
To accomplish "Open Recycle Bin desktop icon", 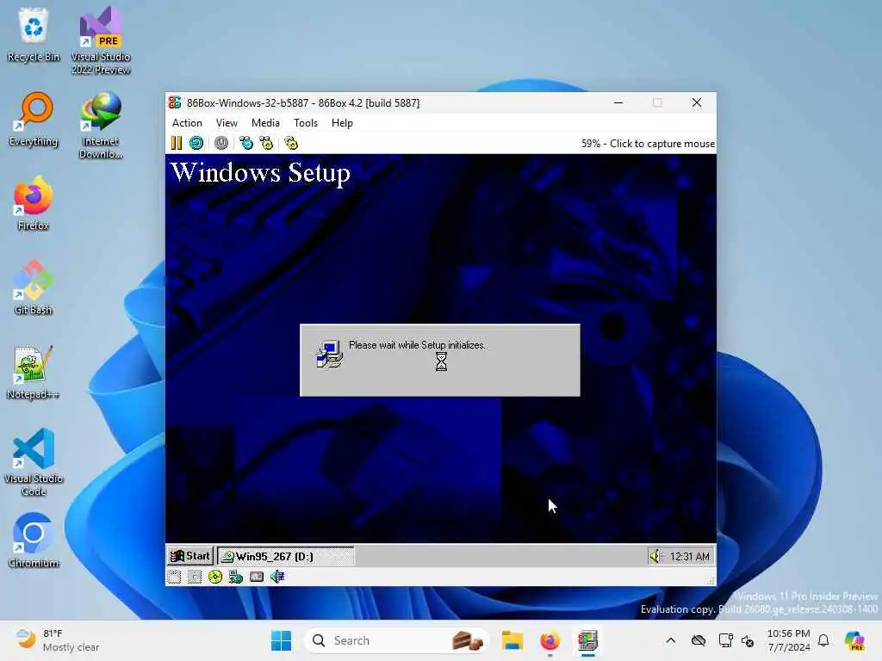I will click(34, 34).
